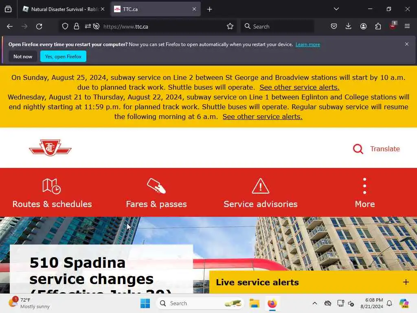Viewport: 417px width, 313px height.
Task: Open the Learn more link in notification
Action: (308, 44)
